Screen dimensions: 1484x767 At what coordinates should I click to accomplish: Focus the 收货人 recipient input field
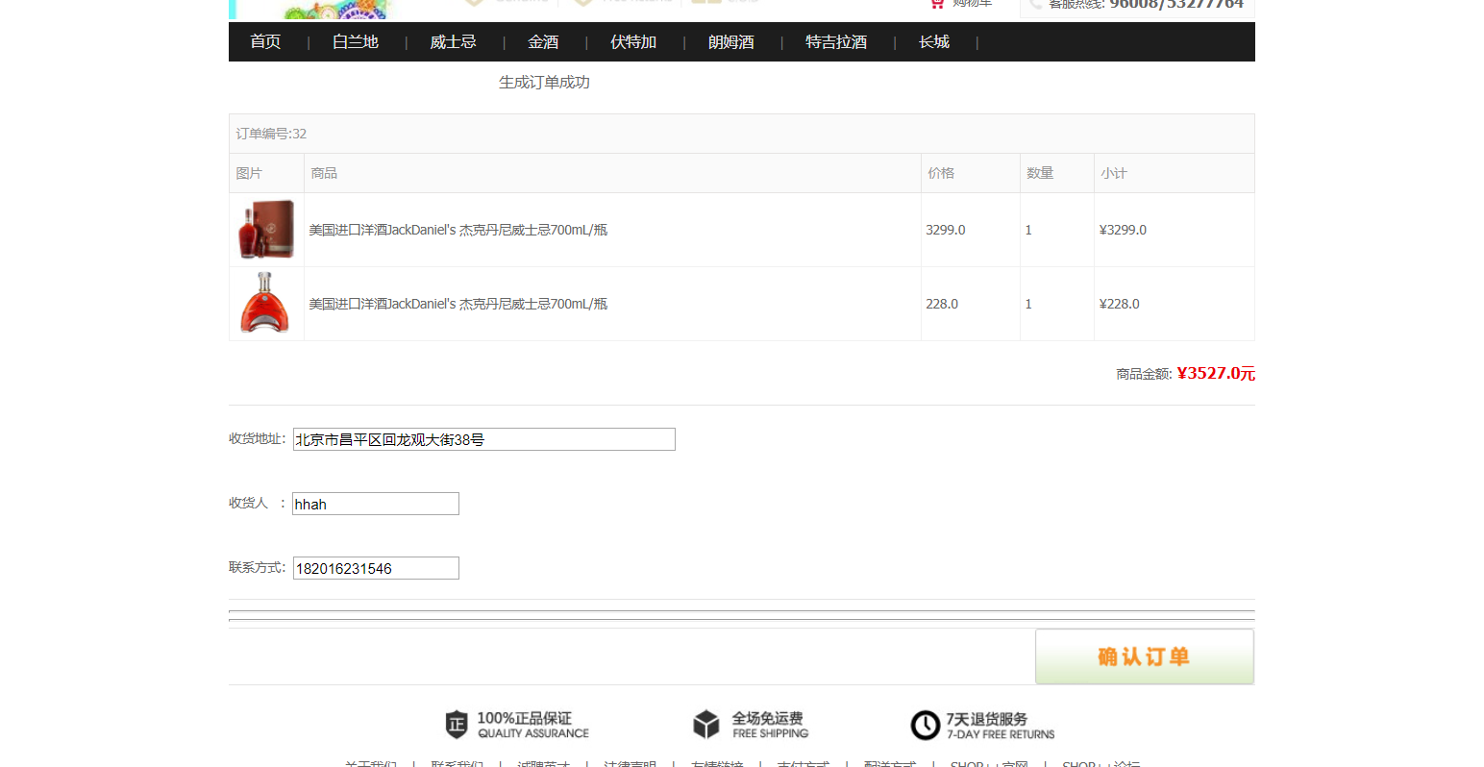[376, 504]
